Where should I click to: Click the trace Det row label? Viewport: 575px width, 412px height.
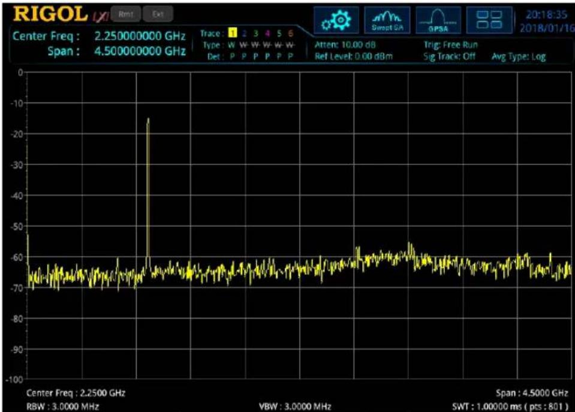215,56
